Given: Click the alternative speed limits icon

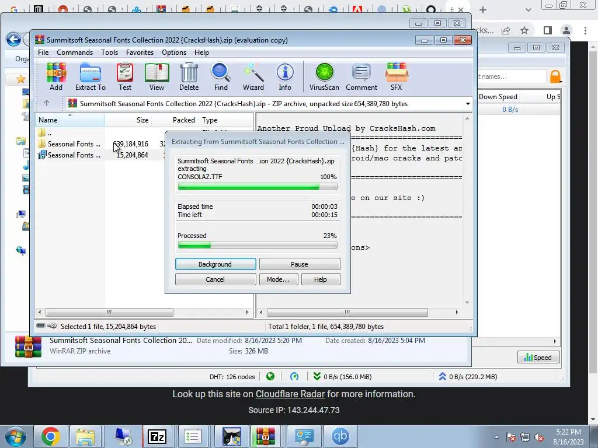Looking at the screenshot, I should coord(294,376).
